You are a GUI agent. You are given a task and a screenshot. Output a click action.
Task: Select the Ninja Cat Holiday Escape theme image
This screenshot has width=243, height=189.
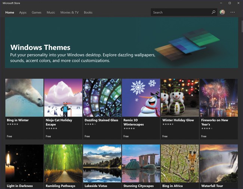[x=63, y=98]
